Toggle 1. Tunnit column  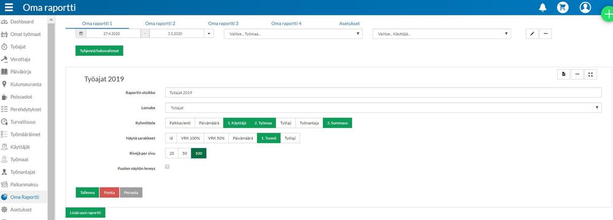tap(269, 138)
